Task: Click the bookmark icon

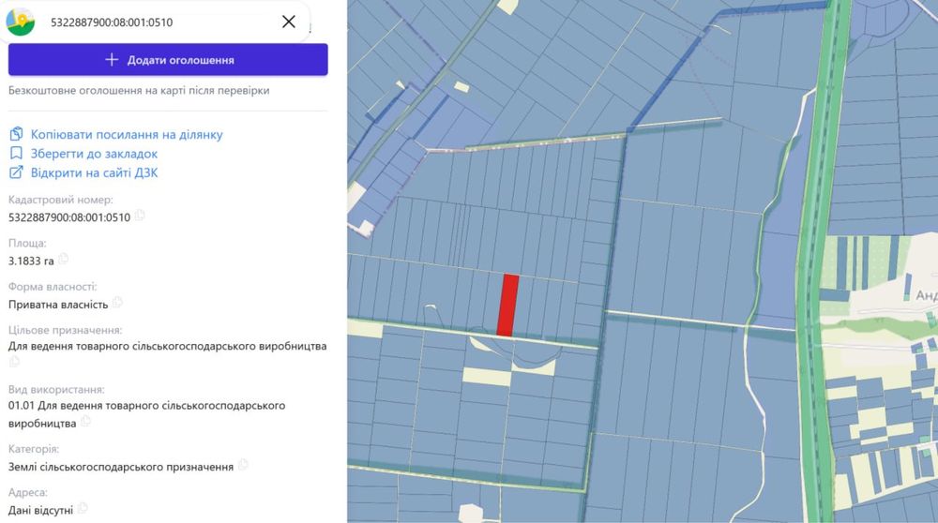Action: [16, 154]
